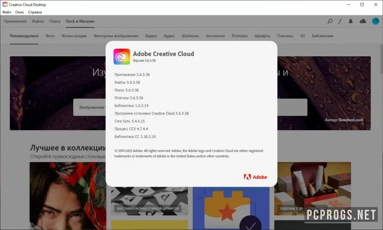Open the blue star illustration thumbnail
This screenshot has width=383, height=230.
[231, 209]
